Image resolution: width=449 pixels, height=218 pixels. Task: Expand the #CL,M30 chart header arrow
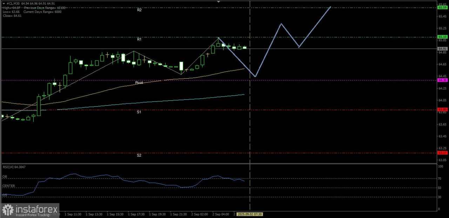click(4, 4)
